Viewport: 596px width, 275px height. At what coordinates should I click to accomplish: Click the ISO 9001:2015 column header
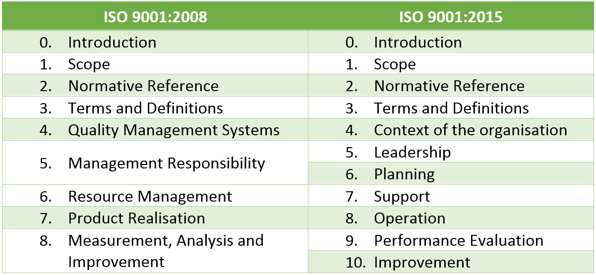coord(451,17)
